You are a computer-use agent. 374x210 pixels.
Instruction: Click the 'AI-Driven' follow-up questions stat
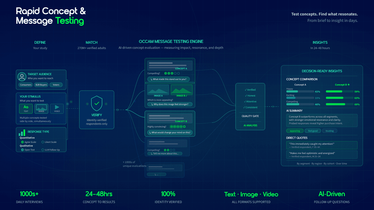pyautogui.click(x=332, y=194)
